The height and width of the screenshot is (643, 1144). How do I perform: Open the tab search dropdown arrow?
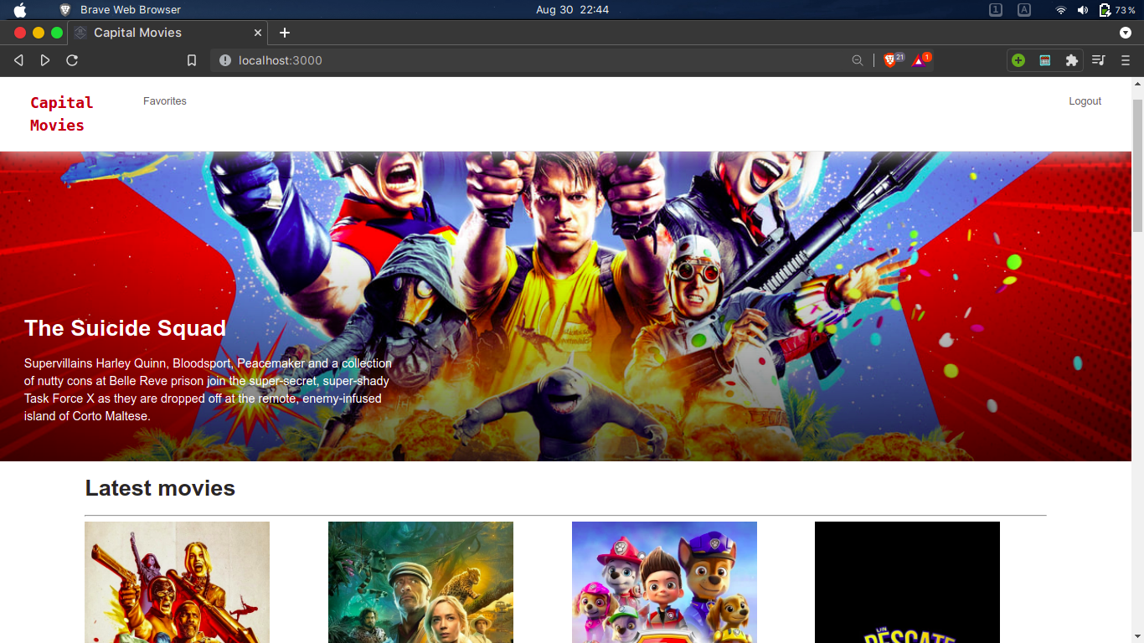pos(1126,33)
